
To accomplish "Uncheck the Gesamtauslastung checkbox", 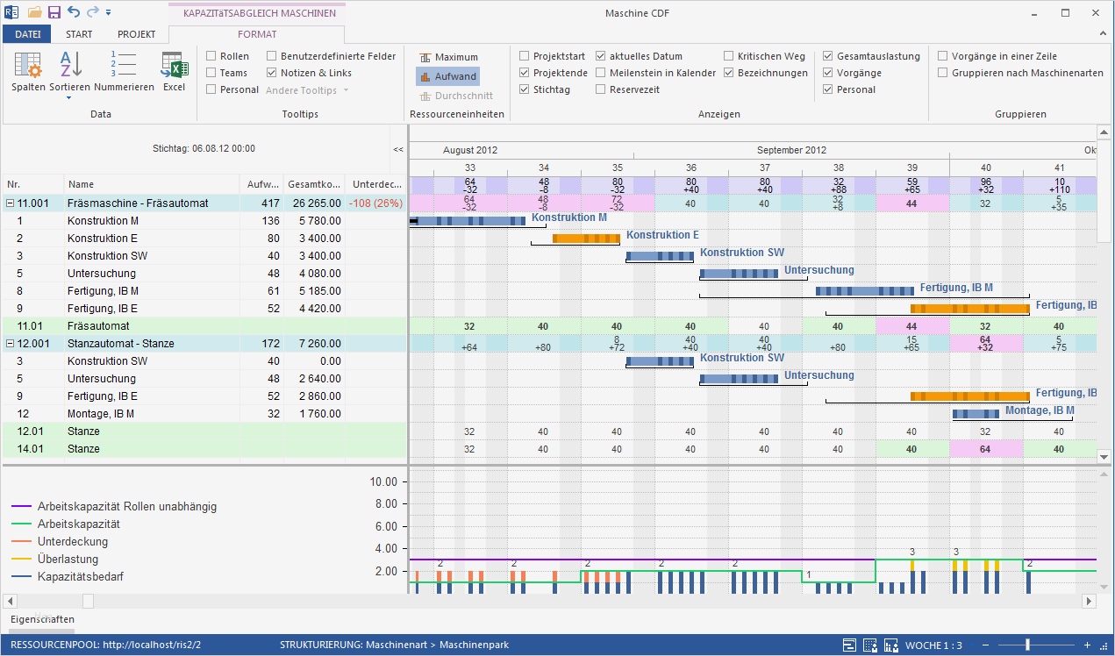I will [x=828, y=56].
